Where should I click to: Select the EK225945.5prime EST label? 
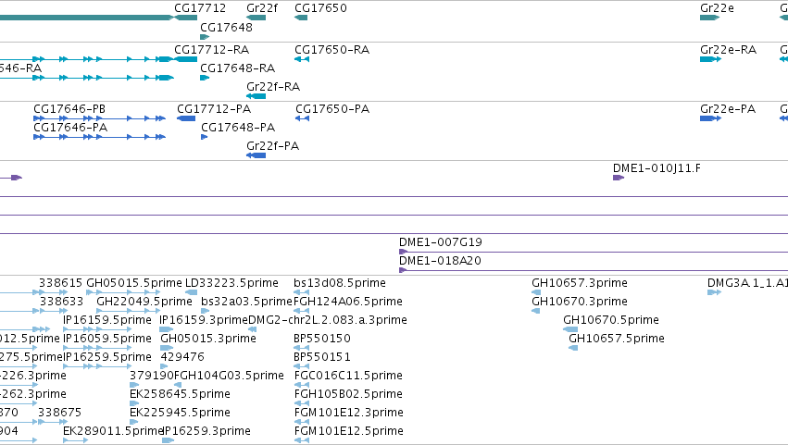[180, 413]
